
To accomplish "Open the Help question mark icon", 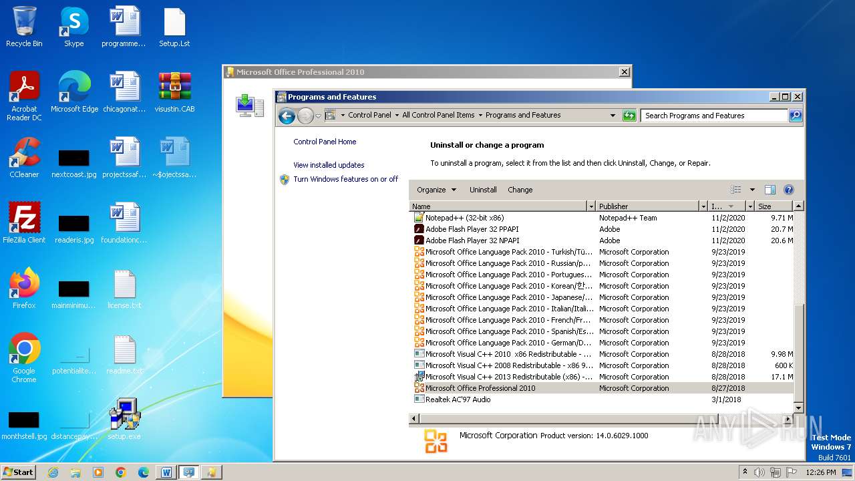I will tap(788, 190).
